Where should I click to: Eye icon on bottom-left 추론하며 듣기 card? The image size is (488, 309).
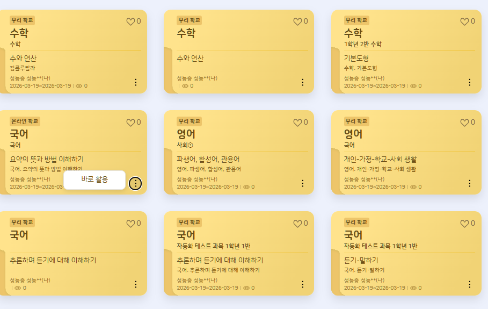[18, 288]
